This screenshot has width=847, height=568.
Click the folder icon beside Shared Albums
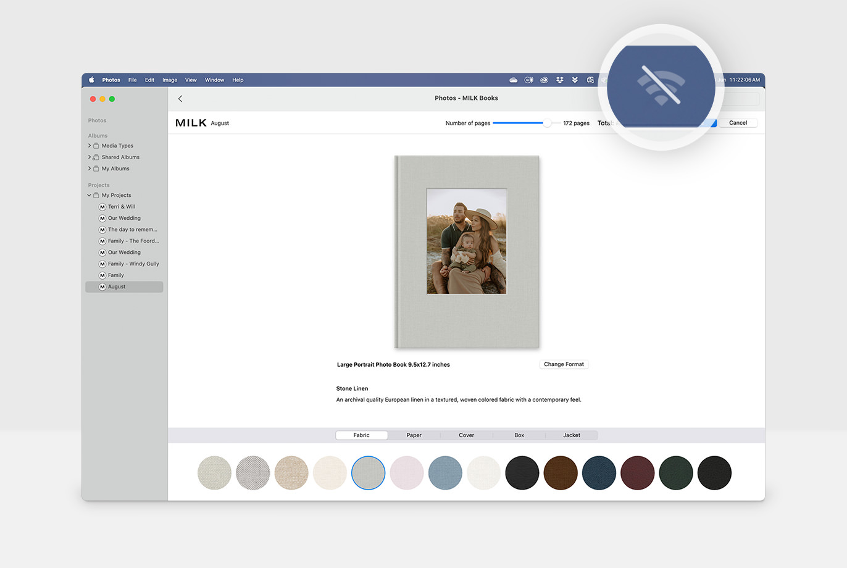coord(96,157)
